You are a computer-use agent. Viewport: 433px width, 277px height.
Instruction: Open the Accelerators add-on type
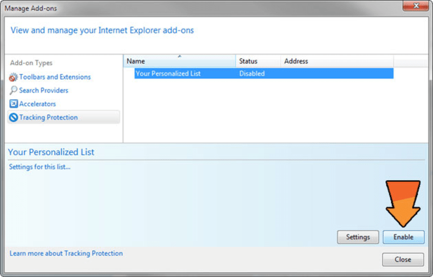click(x=38, y=104)
